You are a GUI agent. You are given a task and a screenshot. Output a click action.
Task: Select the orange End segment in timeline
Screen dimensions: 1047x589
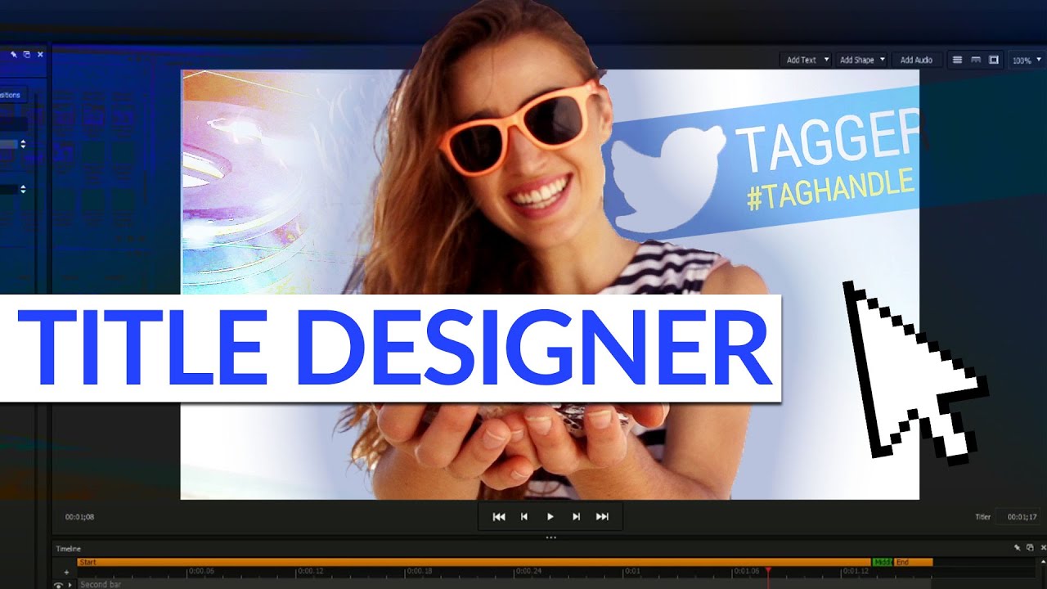tap(913, 562)
